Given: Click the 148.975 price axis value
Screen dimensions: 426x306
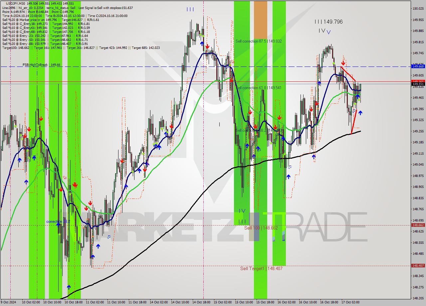Looking at the screenshot, I should pyautogui.click(x=418, y=176).
